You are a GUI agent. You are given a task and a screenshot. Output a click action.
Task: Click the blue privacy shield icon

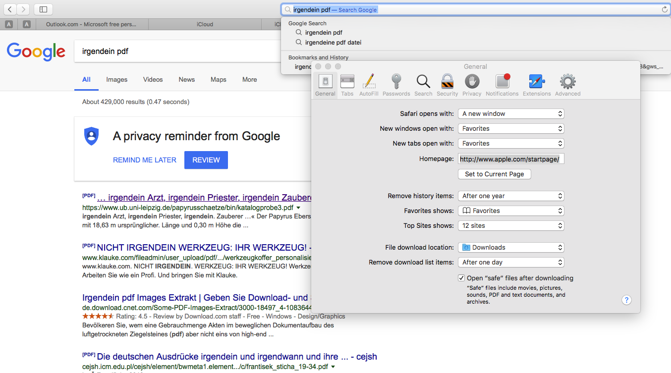(x=91, y=136)
